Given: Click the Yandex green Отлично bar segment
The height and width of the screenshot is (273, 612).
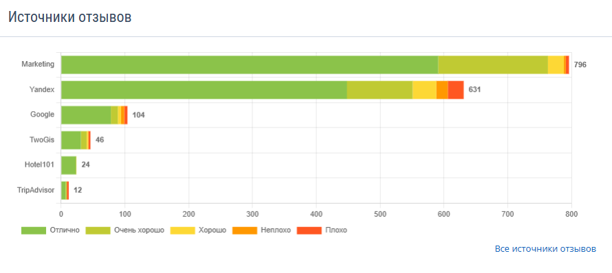Looking at the screenshot, I should coord(204,90).
